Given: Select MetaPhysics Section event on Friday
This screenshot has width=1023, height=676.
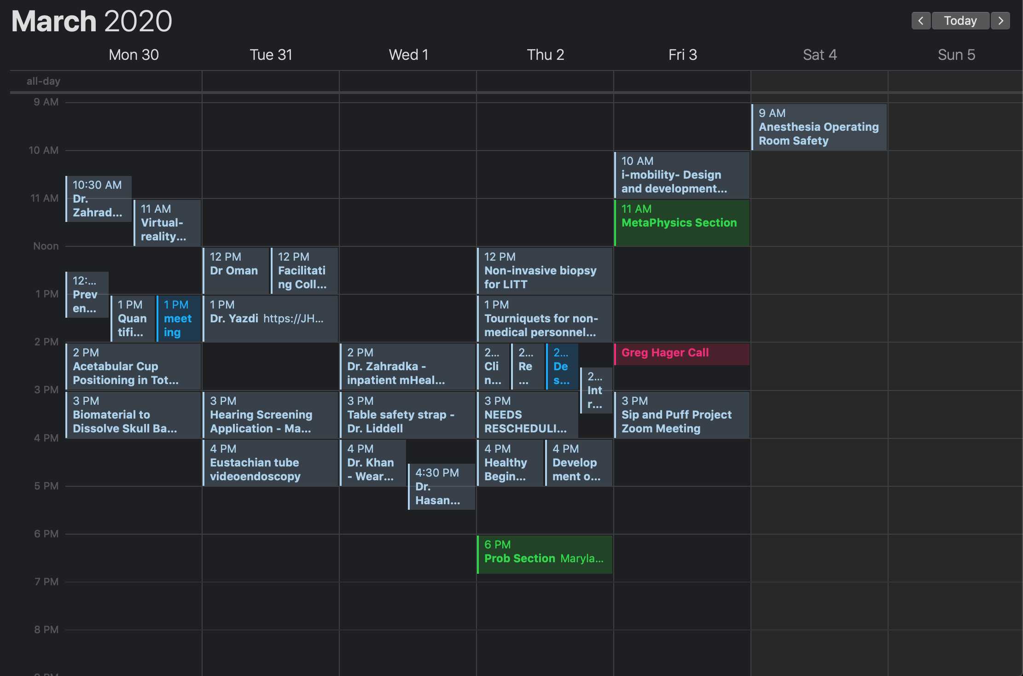Looking at the screenshot, I should point(682,222).
